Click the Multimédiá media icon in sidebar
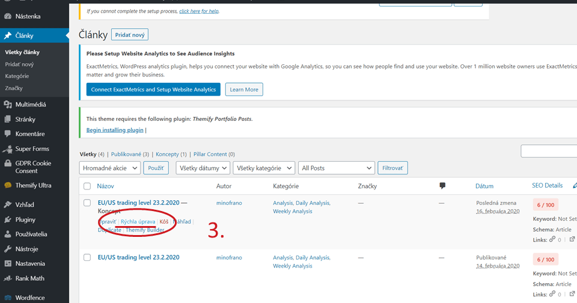The height and width of the screenshot is (303, 577). [x=8, y=105]
